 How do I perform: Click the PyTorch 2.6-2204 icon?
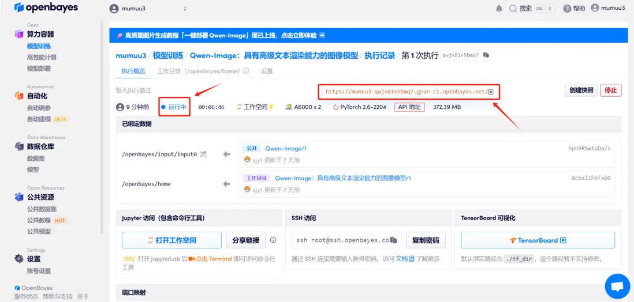click(x=335, y=107)
